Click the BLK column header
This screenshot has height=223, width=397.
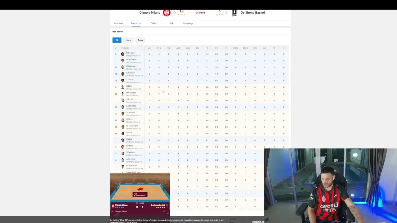tap(188, 48)
